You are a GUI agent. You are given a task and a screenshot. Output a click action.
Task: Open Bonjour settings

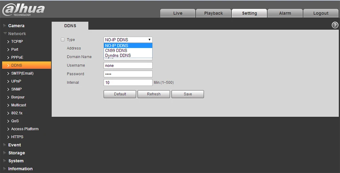coord(18,97)
